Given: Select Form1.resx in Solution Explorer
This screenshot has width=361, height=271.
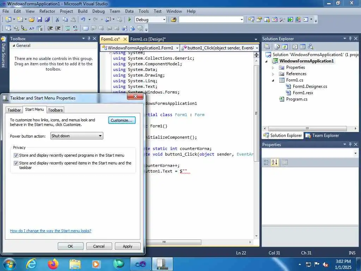Looking at the screenshot, I should 303,93.
